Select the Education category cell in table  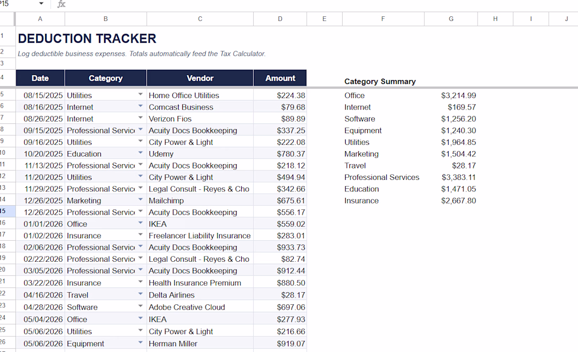click(x=106, y=154)
